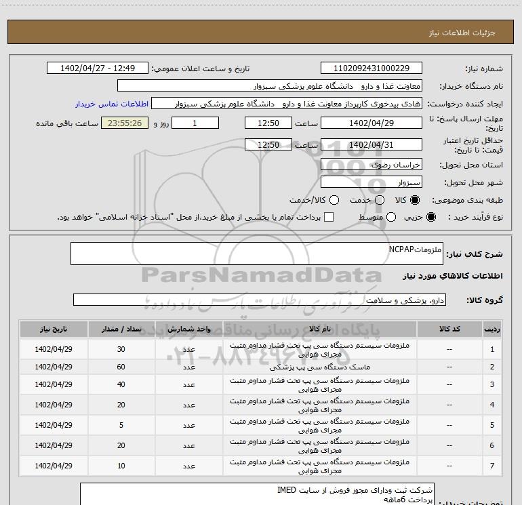
Task: Click the remaining time countdown 23:55:26
Action: coord(125,123)
